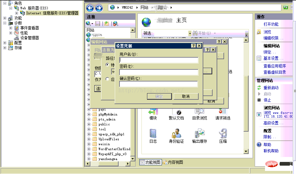This screenshot has width=296, height=174.
Task: Click the 事件查看器 icon in tree
Action: coord(17,28)
